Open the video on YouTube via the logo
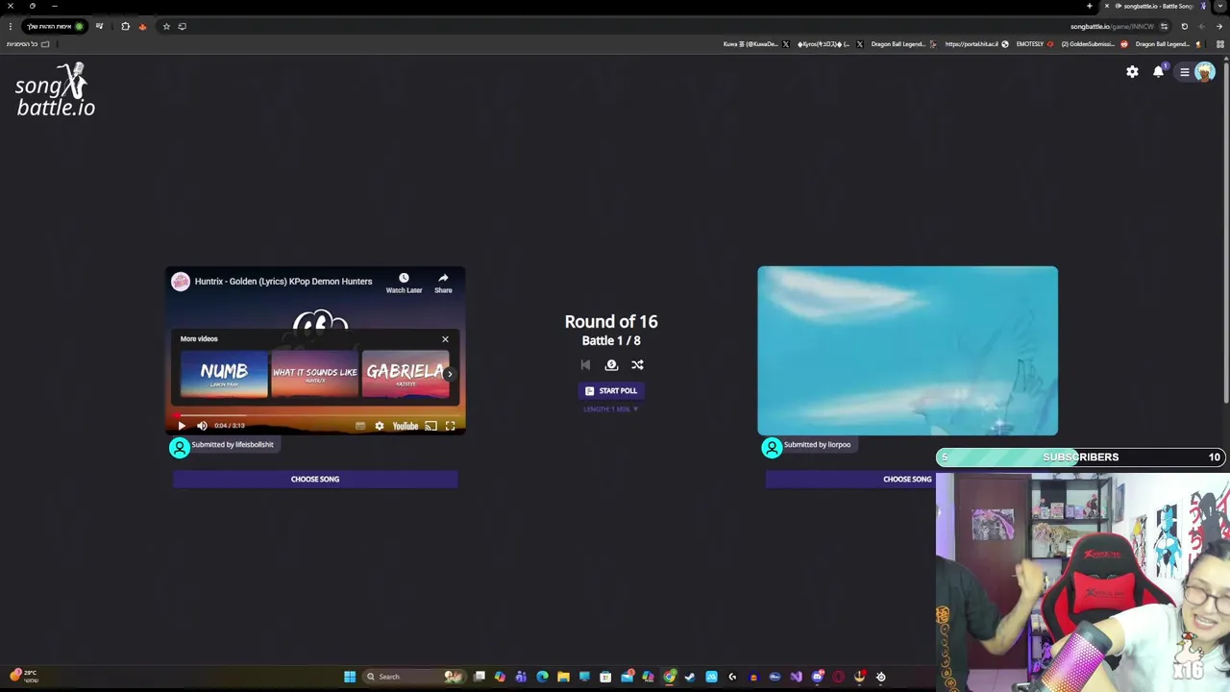The width and height of the screenshot is (1230, 692). 406,426
